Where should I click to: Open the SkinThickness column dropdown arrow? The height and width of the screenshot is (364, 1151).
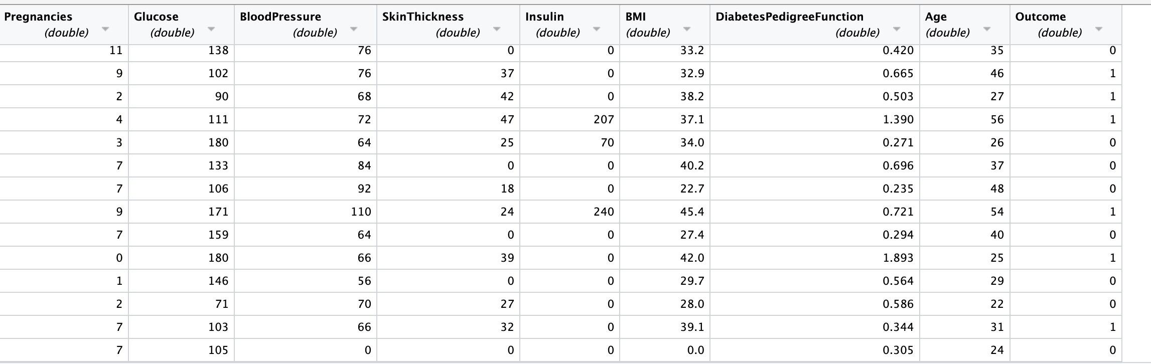(497, 29)
